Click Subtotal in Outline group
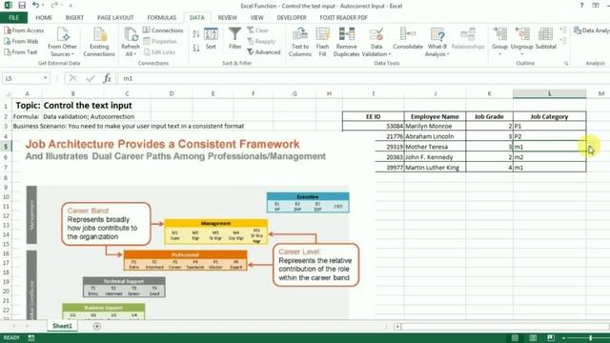Screen dimensions: 610x343 545,38
